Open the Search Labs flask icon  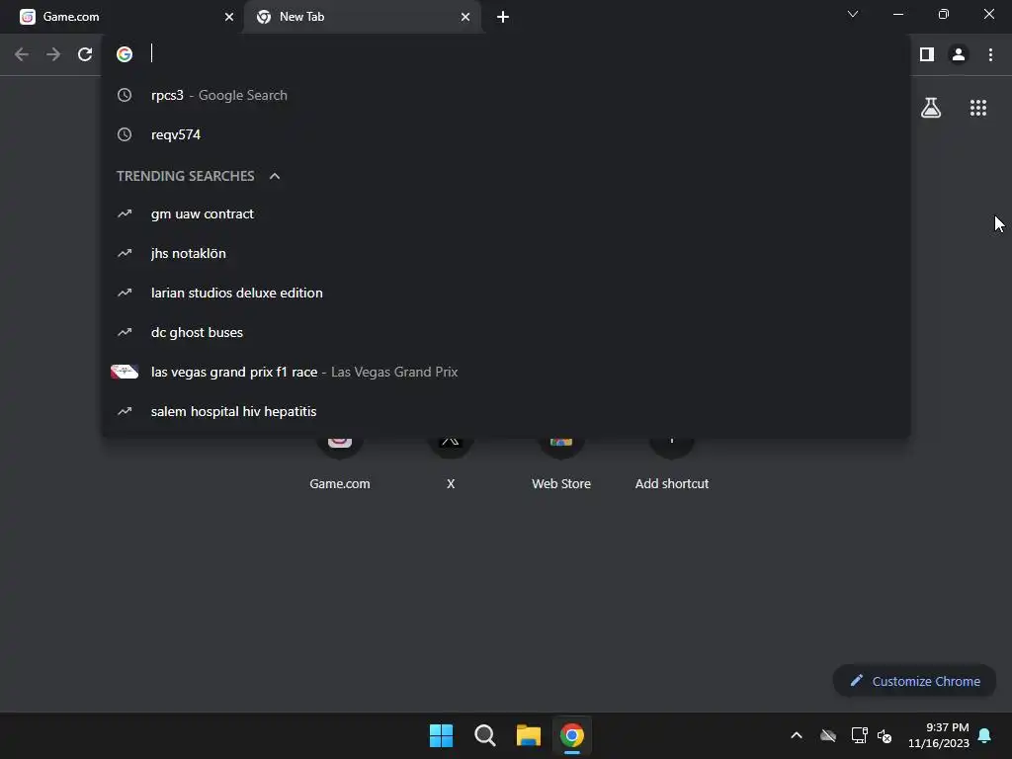[931, 108]
